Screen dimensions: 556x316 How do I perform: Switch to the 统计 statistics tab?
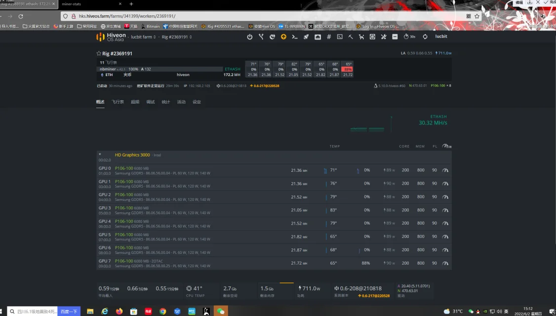(x=165, y=102)
